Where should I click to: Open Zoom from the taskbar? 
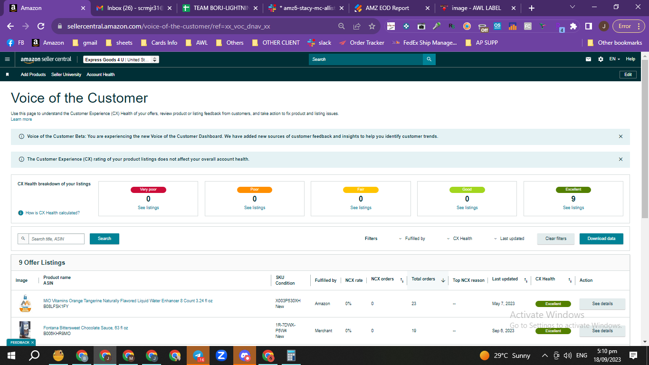click(221, 355)
